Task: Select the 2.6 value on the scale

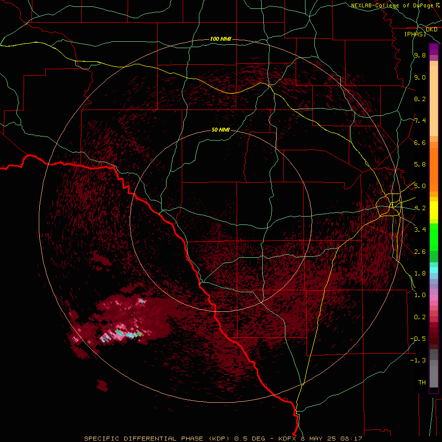Action: (x=420, y=252)
